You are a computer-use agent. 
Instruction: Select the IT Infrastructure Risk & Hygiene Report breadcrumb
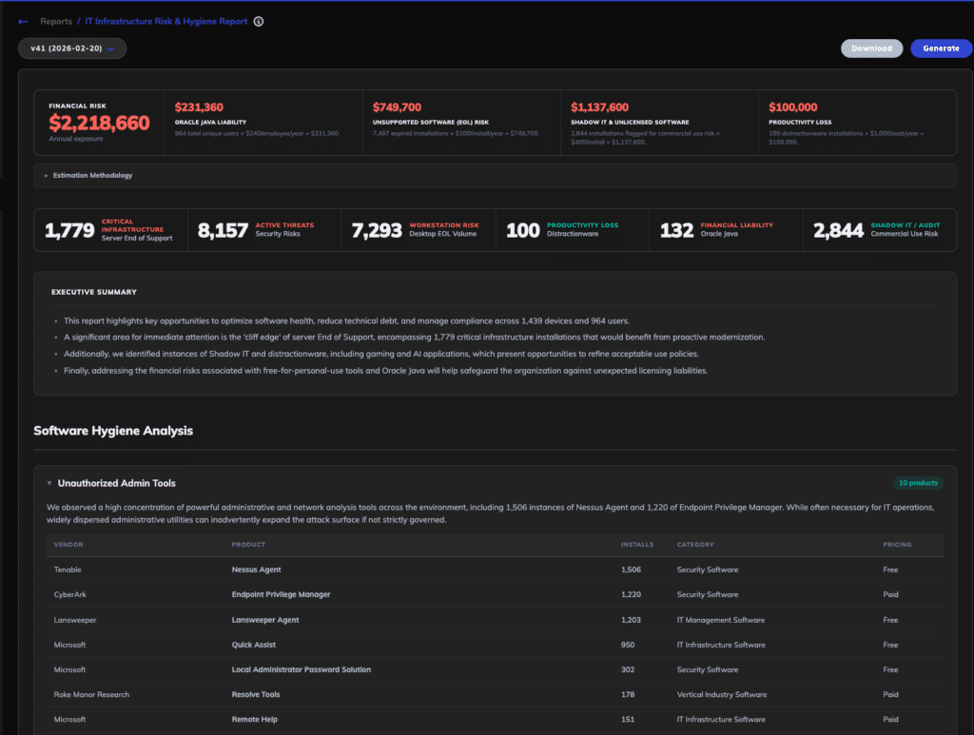(x=166, y=21)
